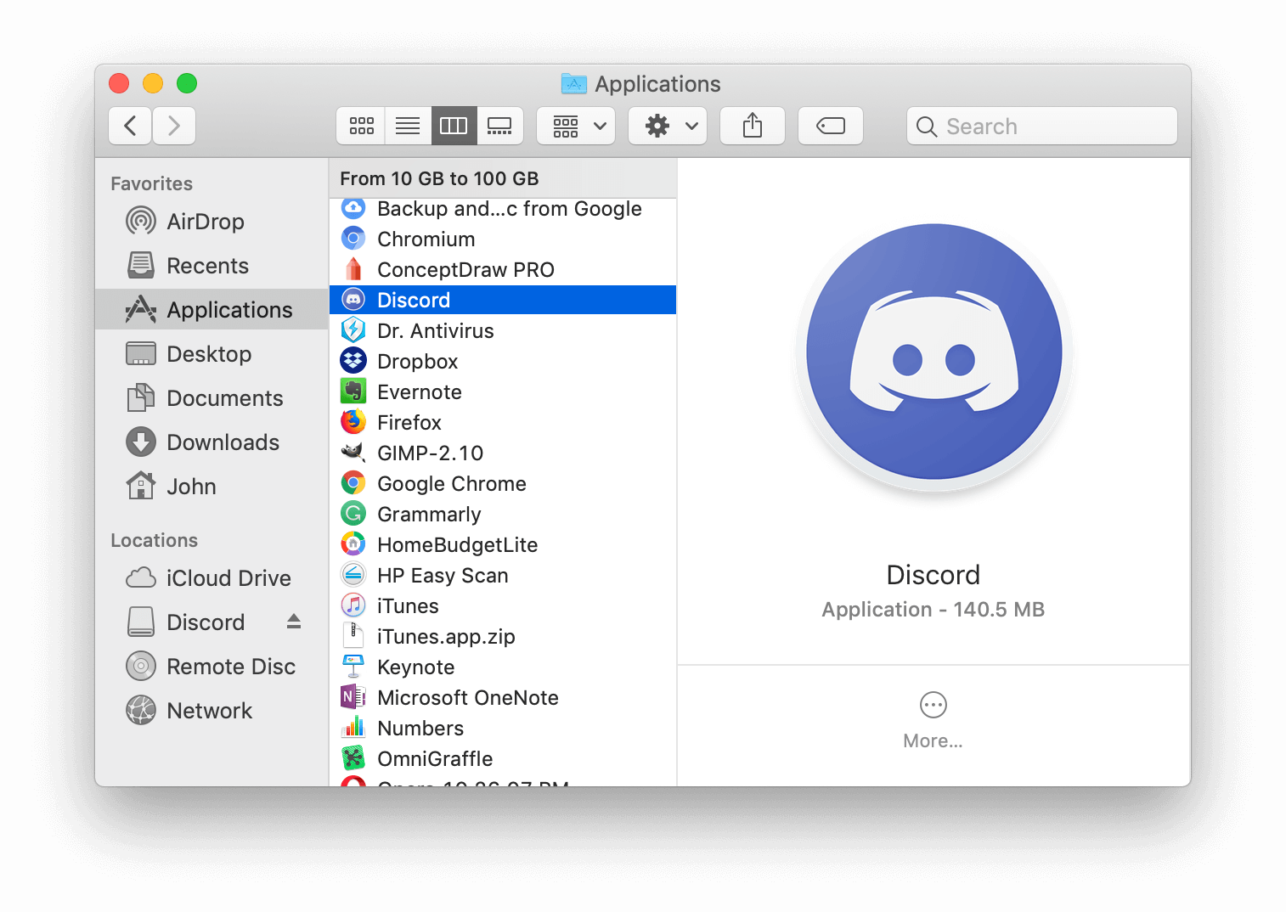Open Remote Disc in the sidebar

pos(212,667)
